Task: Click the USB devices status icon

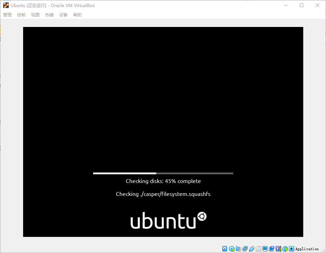Action: pyautogui.click(x=251, y=249)
